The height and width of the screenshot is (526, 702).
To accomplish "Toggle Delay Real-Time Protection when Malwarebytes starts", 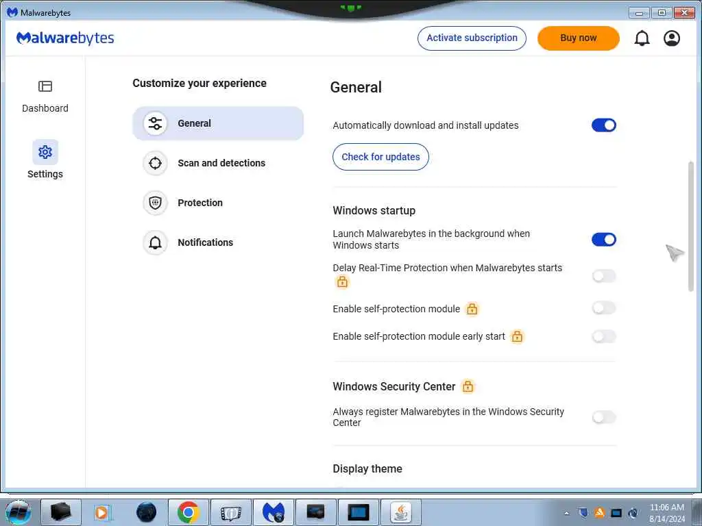I will click(x=604, y=276).
